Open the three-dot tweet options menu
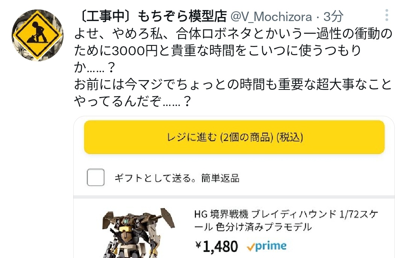406x258 pixels. click(x=386, y=15)
